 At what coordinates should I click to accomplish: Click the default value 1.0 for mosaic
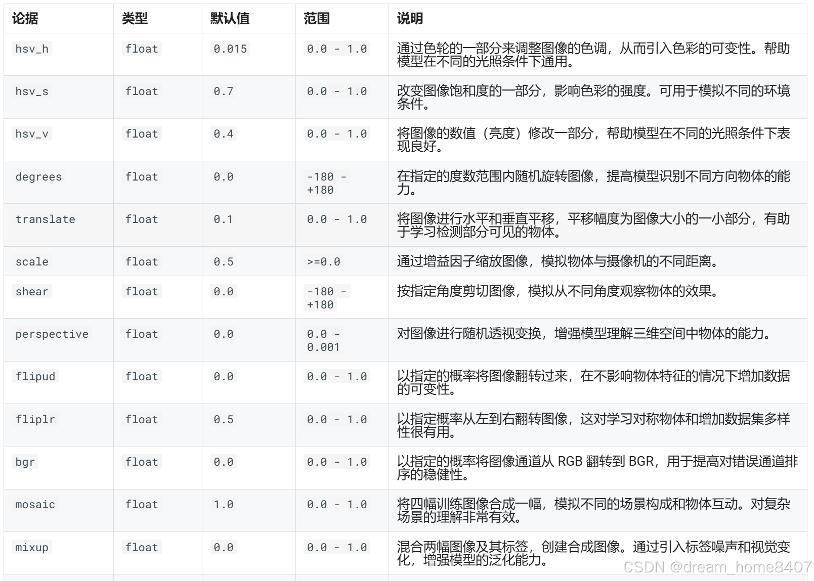[224, 504]
